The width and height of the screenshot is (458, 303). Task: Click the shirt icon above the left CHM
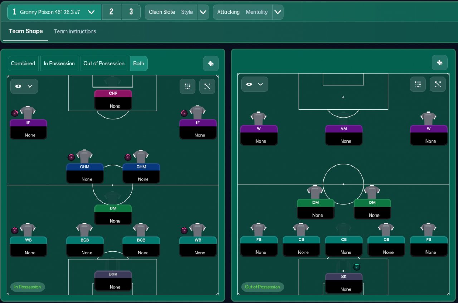(x=84, y=157)
